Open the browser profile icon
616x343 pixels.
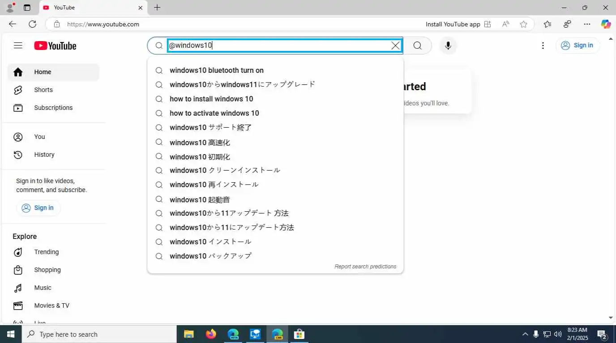(10, 8)
